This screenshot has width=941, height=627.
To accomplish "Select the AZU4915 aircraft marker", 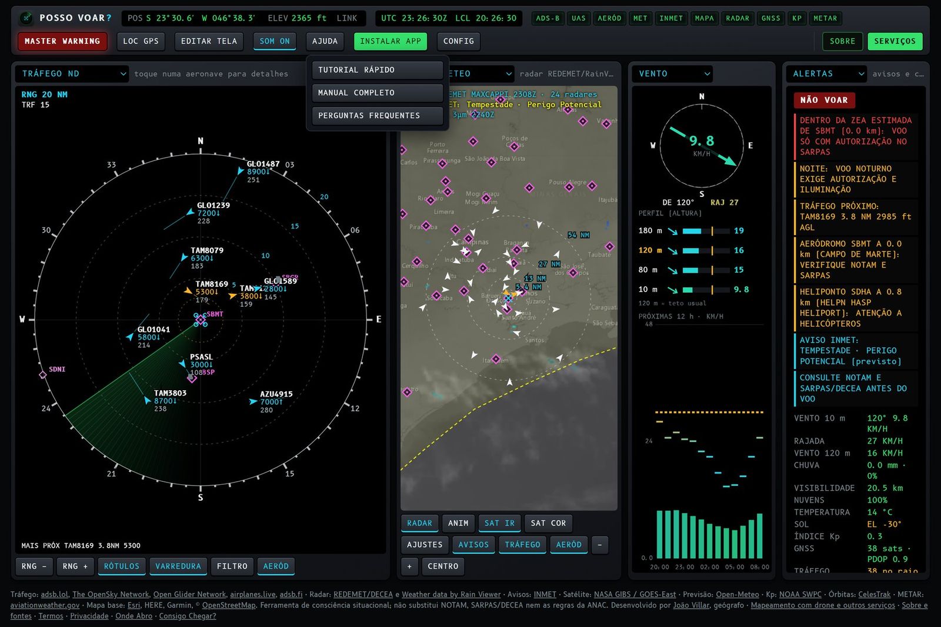I will coord(253,402).
